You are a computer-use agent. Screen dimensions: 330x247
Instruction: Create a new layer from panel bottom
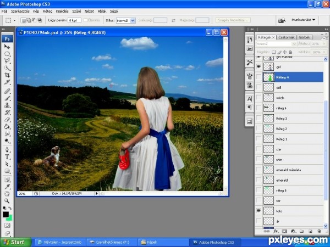tap(310, 231)
